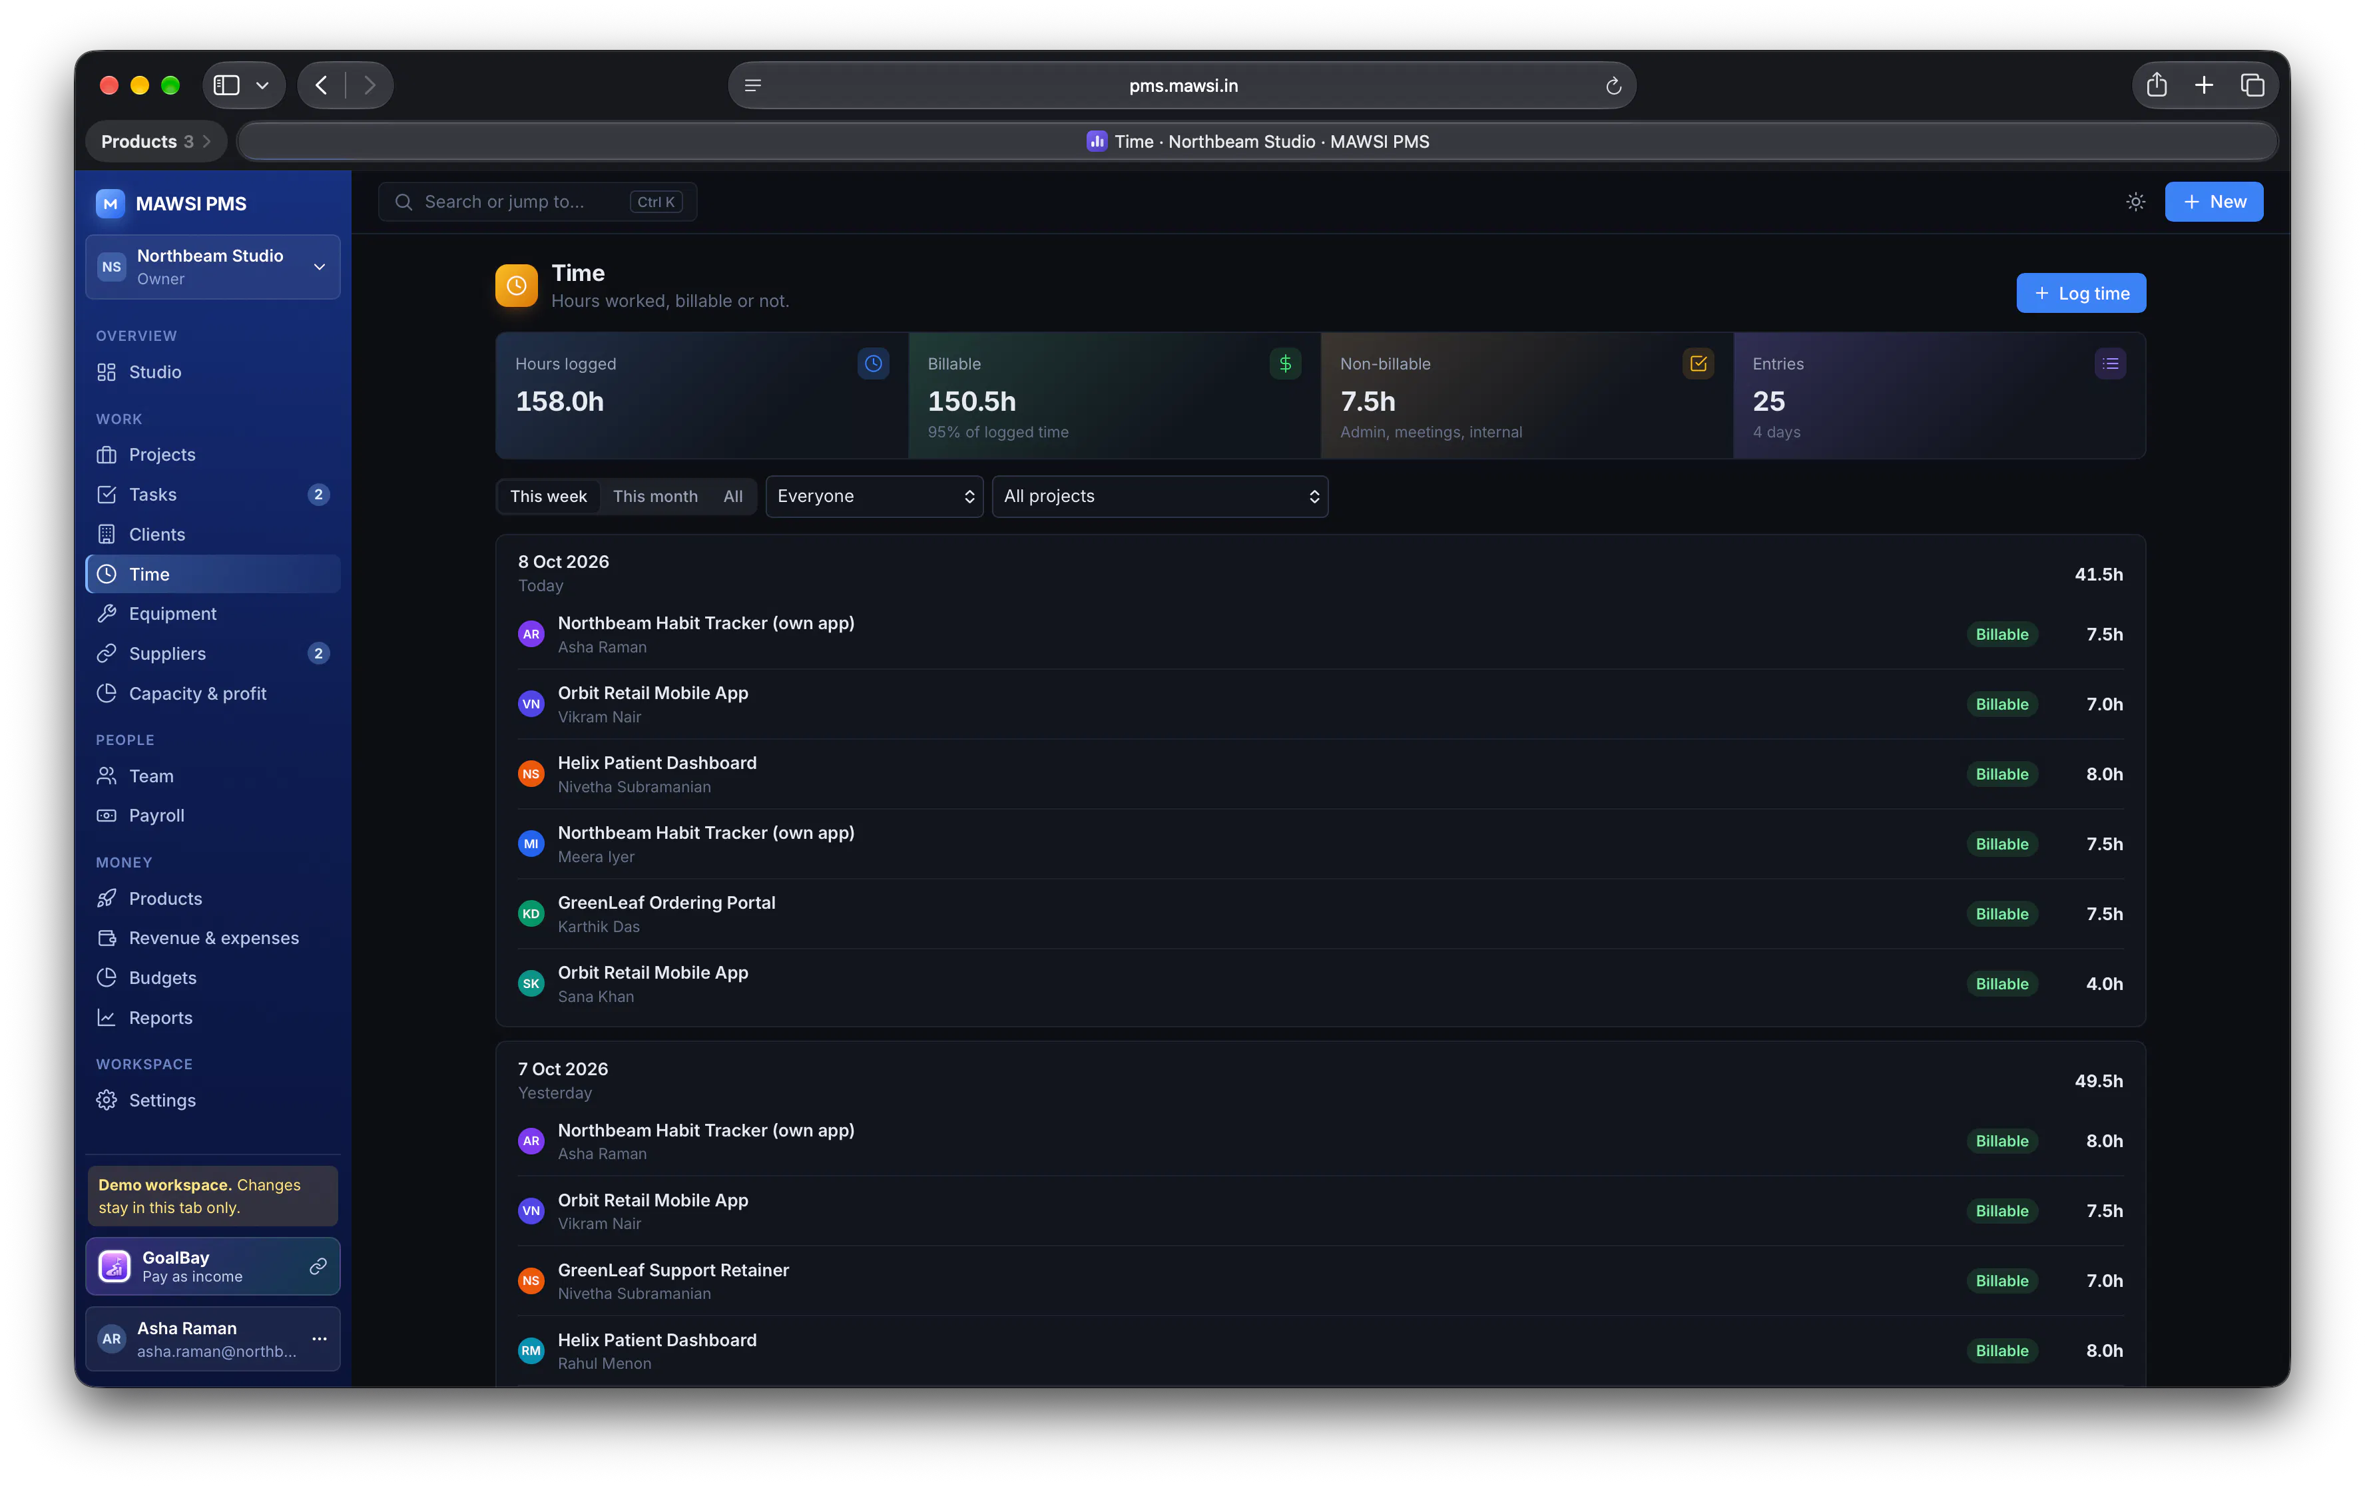
Task: Click the SK avatar for Sana Khan
Action: click(531, 983)
